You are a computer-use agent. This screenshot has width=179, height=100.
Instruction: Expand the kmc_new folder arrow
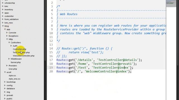pyautogui.click(x=3, y=23)
